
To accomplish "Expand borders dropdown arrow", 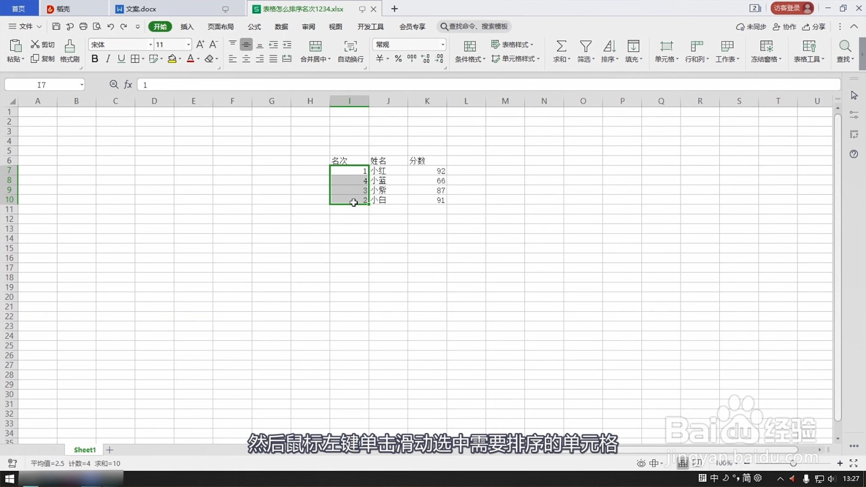I will click(x=143, y=58).
